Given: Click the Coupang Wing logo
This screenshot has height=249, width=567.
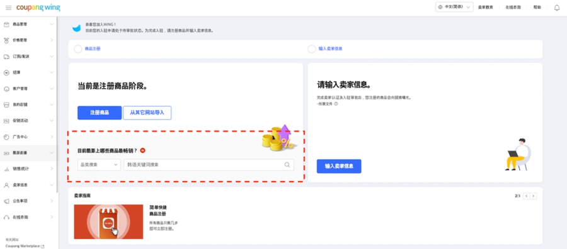Looking at the screenshot, I should 38,8.
